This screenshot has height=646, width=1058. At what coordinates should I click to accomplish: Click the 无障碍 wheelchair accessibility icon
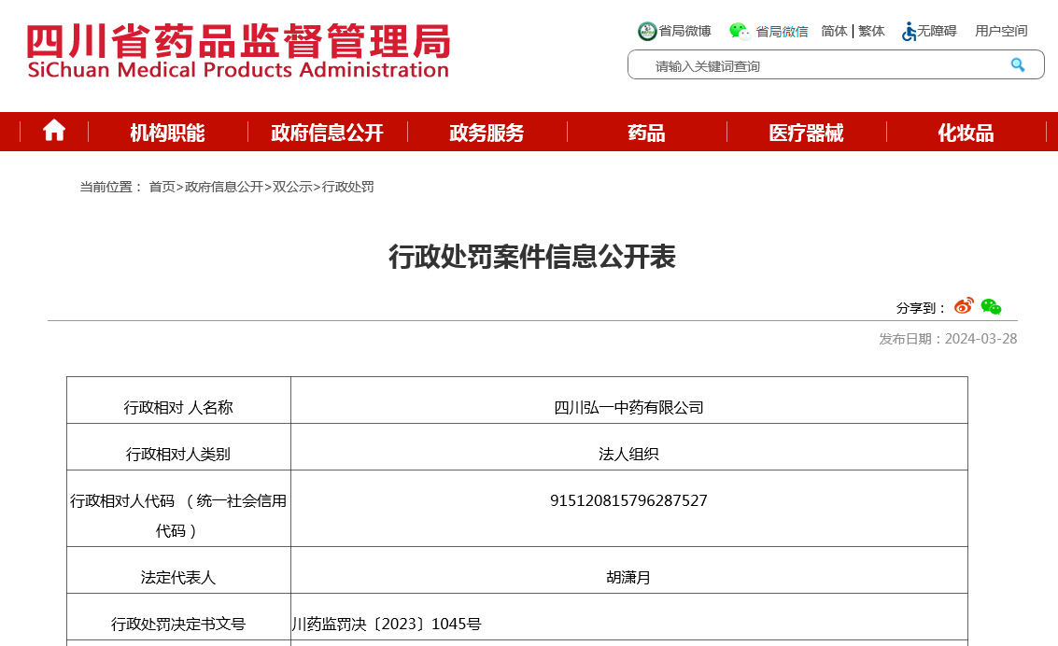(x=909, y=31)
